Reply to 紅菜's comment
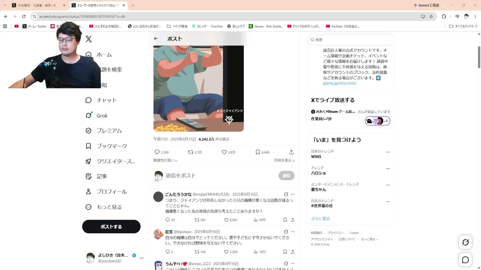Image resolution: width=481 pixels, height=270 pixels. (169, 252)
